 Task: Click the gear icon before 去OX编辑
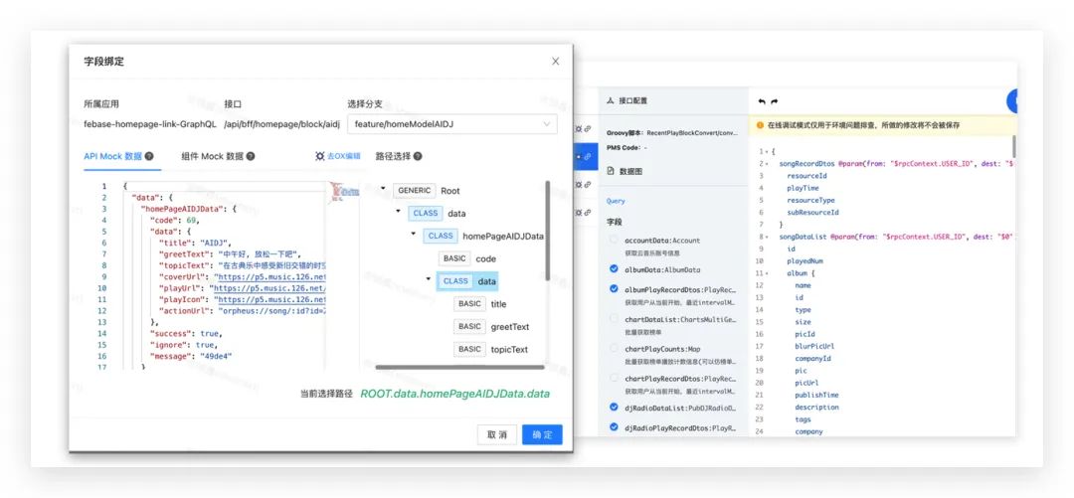(x=319, y=156)
